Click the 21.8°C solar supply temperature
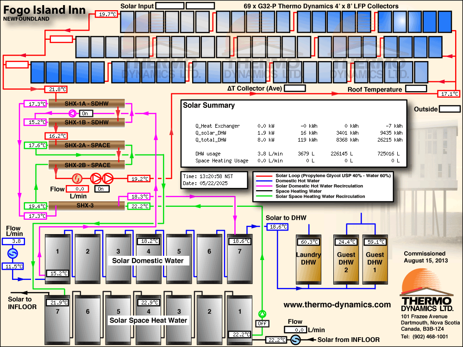The width and height of the screenshot is (463, 347). [x=56, y=89]
